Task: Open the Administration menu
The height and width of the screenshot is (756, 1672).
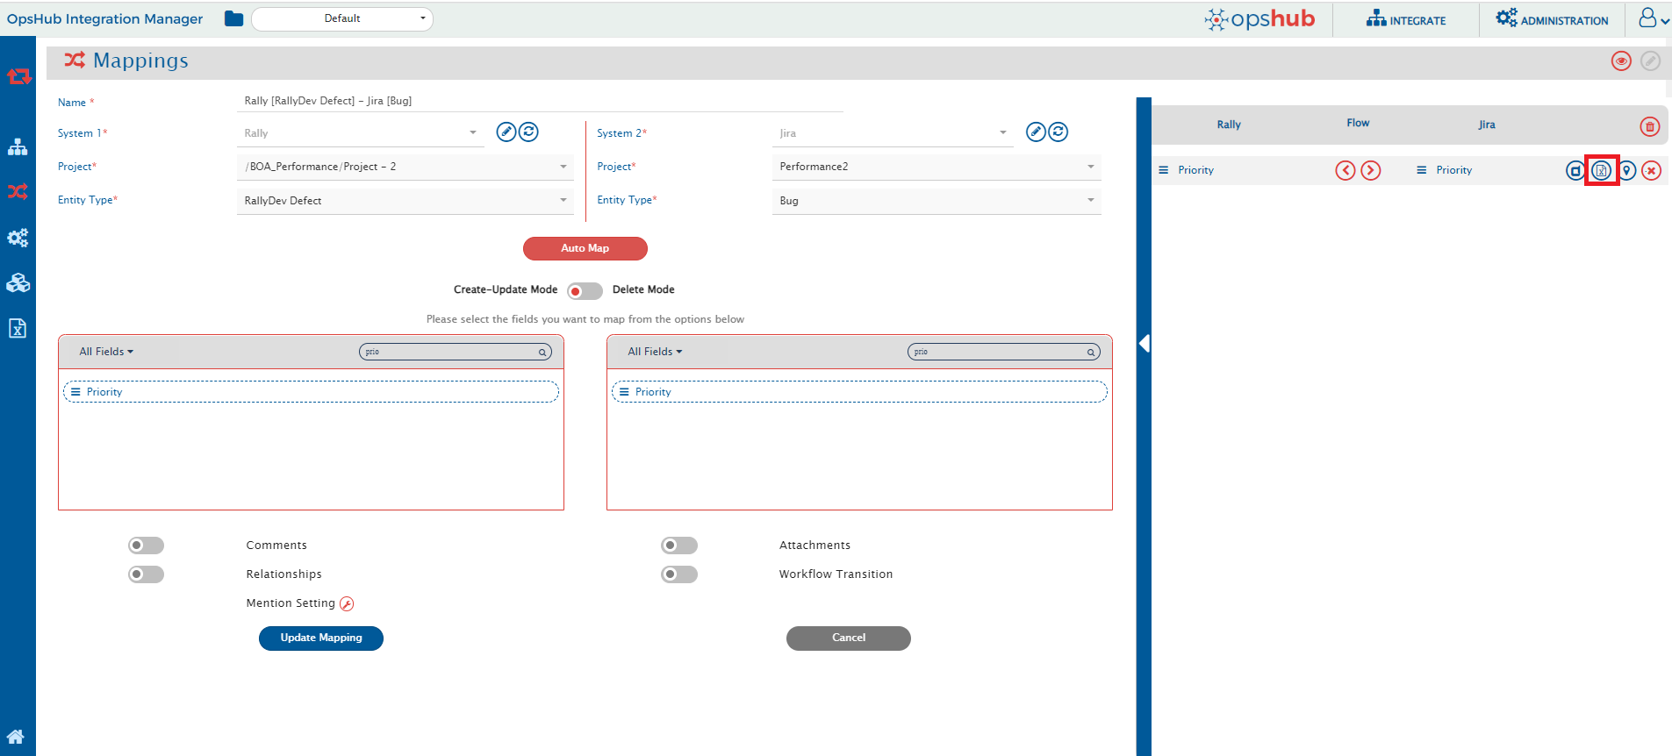Action: tap(1552, 19)
